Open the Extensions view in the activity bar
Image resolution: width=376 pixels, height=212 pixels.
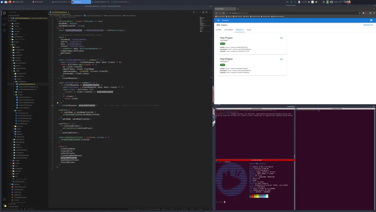(3, 24)
